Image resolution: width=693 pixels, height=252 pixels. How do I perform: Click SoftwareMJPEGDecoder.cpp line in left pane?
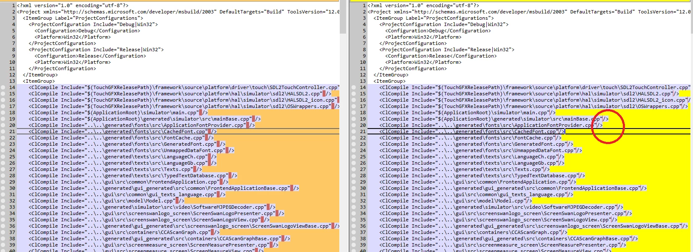(x=152, y=207)
